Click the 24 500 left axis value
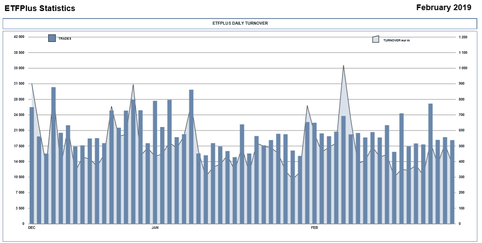The height and width of the screenshot is (243, 482). click(19, 115)
